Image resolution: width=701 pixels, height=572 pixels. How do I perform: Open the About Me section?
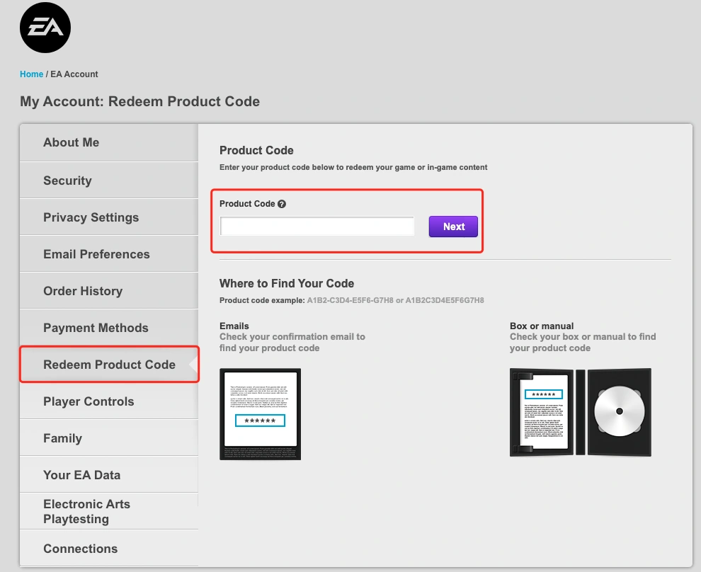click(x=71, y=142)
